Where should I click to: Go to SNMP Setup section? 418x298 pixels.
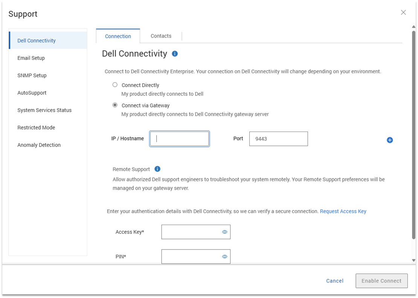click(x=32, y=75)
